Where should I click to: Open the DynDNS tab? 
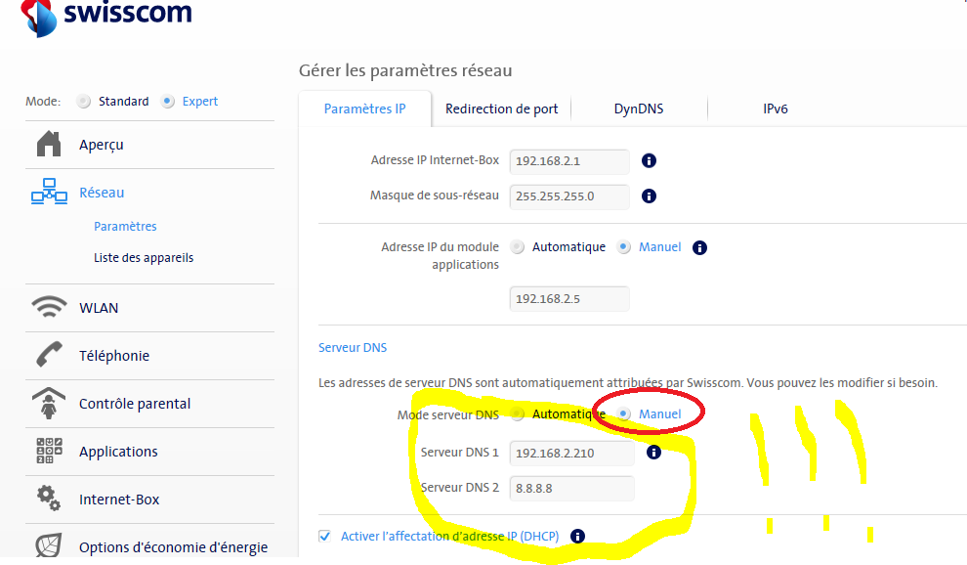click(x=638, y=109)
